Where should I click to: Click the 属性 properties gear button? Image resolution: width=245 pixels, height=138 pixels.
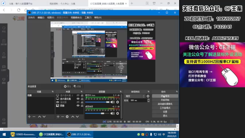(x=67, y=86)
